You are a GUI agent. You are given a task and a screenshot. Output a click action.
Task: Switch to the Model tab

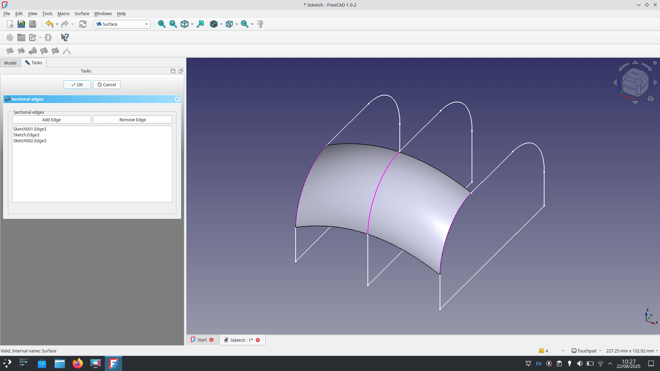click(x=10, y=63)
